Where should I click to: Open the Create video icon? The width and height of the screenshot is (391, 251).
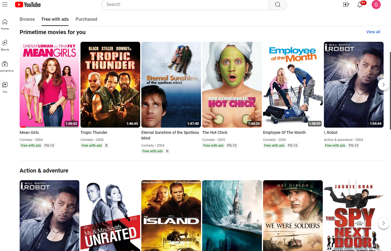[346, 5]
